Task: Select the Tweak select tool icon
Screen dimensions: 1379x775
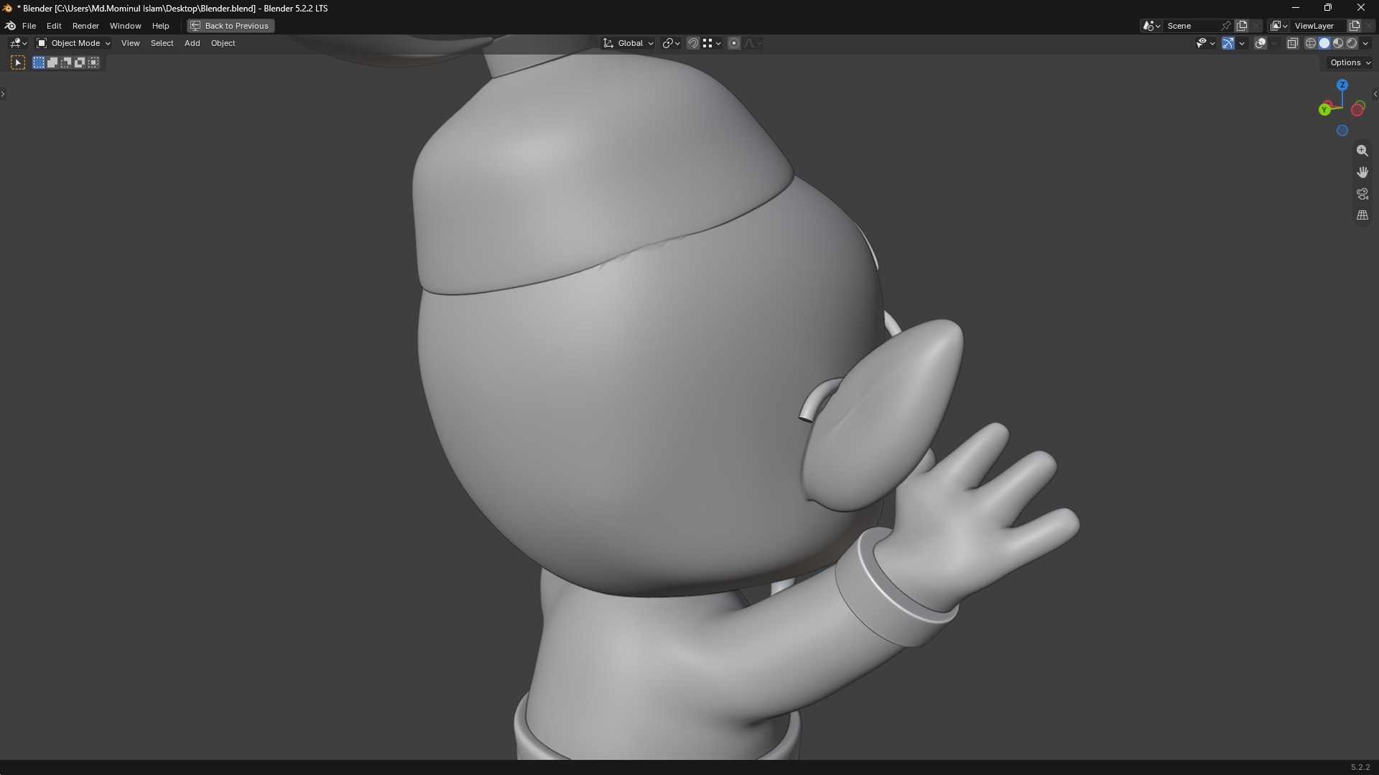Action: [x=18, y=63]
